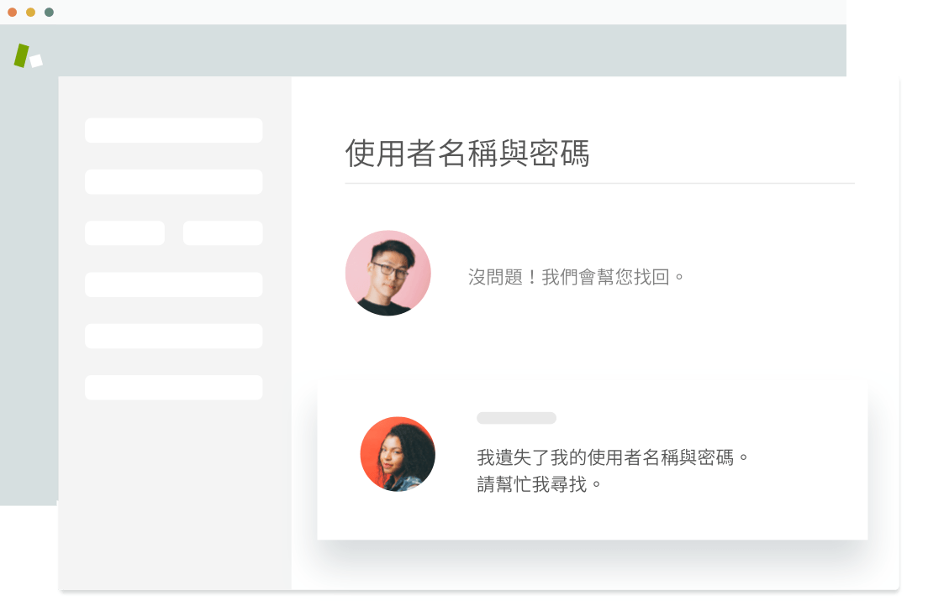The height and width of the screenshot is (611, 928).
Task: Select the fifth-row full-width sidebar bar
Action: point(173,336)
